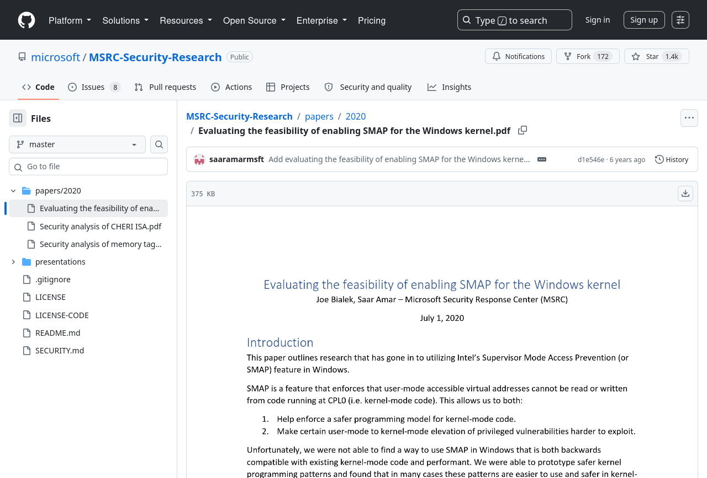The image size is (707, 478).
Task: Go to the Pricing page
Action: (372, 20)
